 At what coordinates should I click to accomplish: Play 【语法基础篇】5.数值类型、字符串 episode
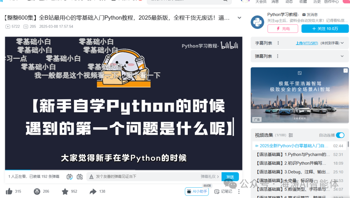299,189
